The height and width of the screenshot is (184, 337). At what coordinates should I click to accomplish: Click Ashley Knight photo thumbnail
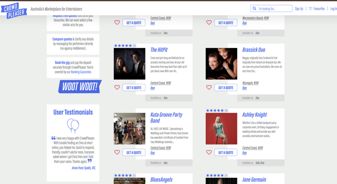(x=221, y=129)
